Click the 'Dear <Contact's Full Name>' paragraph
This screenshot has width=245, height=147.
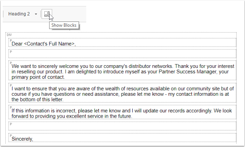coord(122,43)
